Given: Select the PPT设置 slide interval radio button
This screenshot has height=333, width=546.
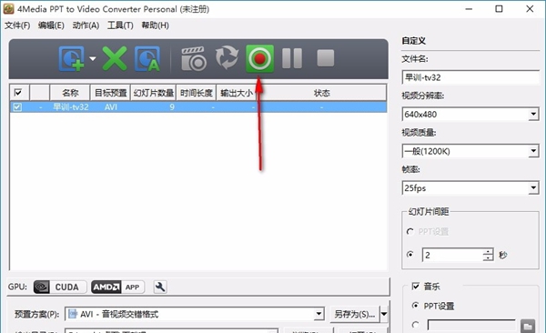Looking at the screenshot, I should click(x=410, y=232).
